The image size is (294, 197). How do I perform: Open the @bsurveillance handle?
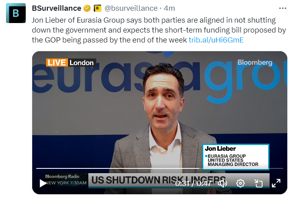coord(131,8)
